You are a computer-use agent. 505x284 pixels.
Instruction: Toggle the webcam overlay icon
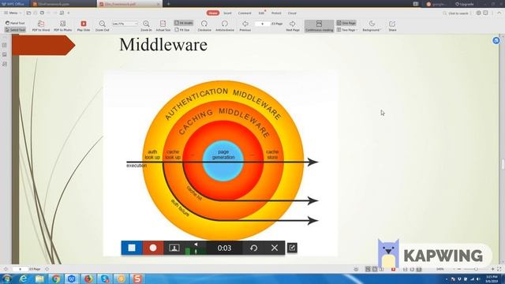coord(174,248)
